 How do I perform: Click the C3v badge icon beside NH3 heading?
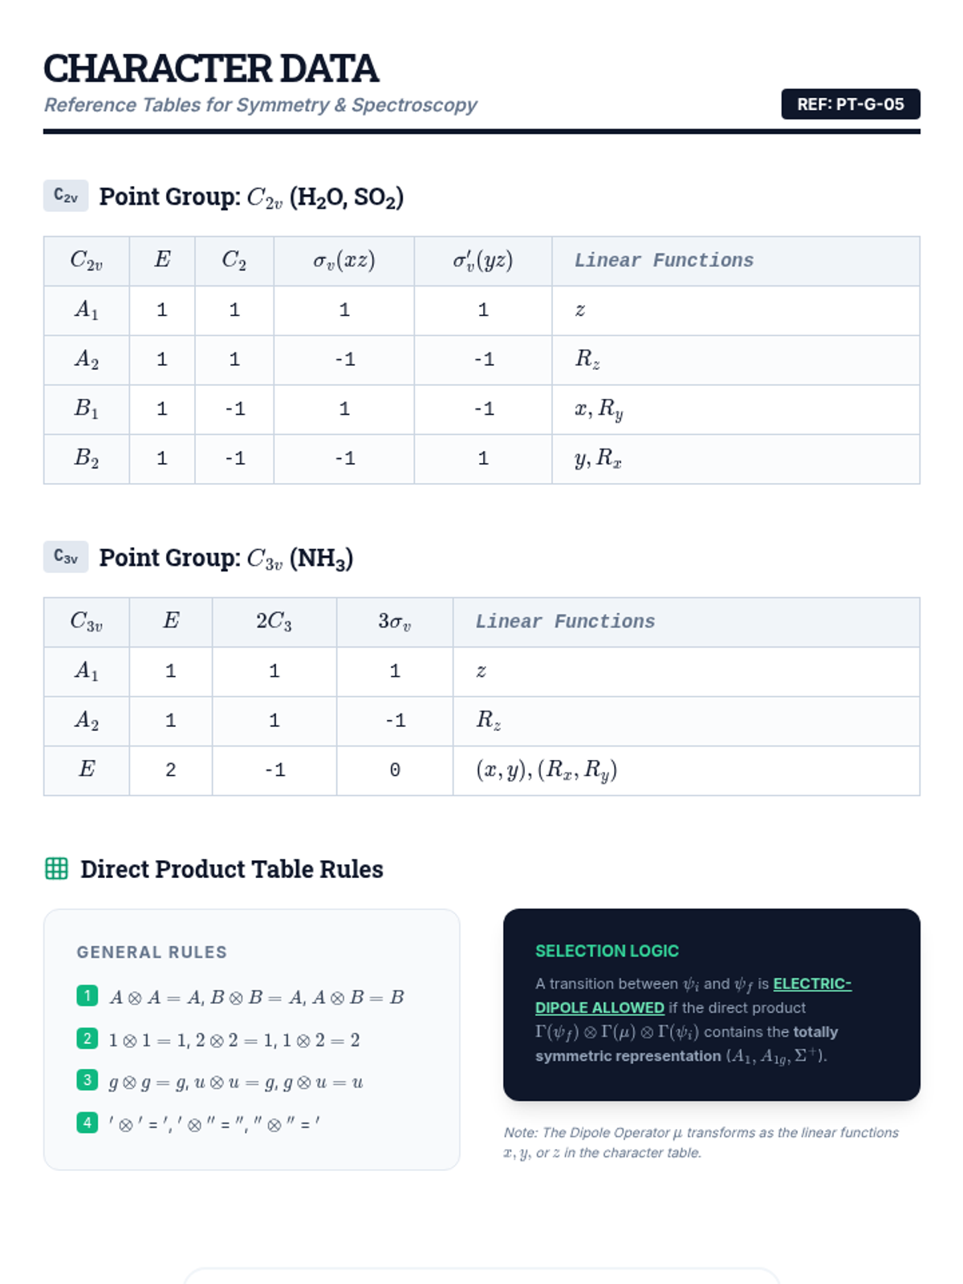(66, 557)
